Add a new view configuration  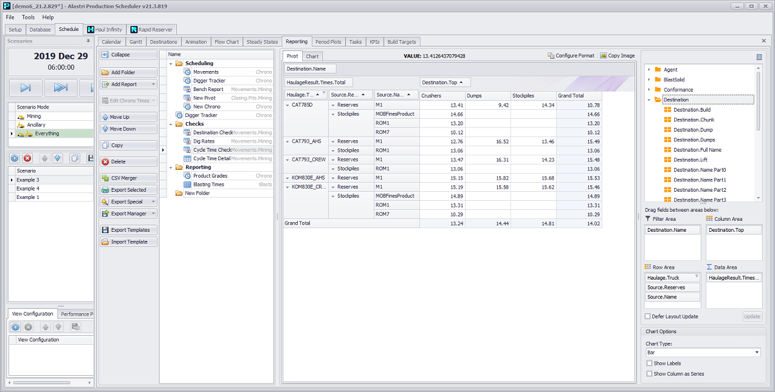pos(15,327)
